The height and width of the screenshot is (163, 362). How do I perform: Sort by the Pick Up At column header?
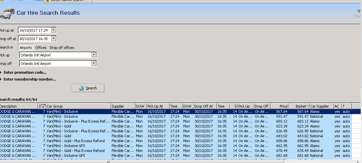[158, 106]
